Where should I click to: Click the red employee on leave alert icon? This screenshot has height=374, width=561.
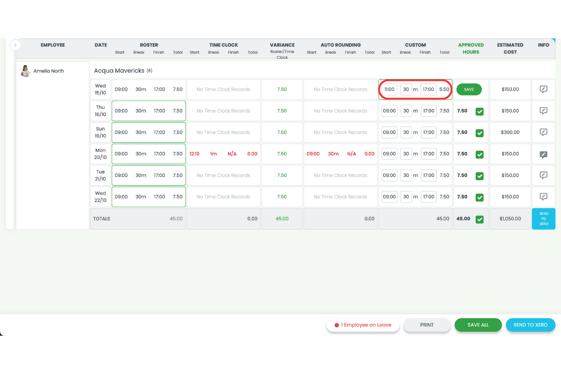(337, 324)
